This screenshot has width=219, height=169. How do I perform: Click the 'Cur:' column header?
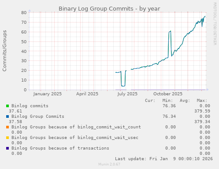[x=150, y=101]
